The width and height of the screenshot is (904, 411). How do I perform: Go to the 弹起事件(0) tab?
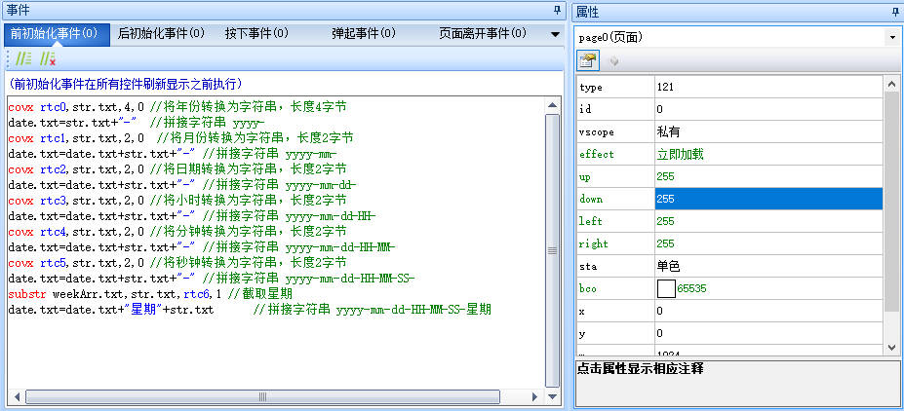pos(363,33)
